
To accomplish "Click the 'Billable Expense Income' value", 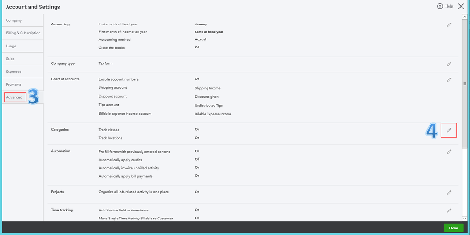I will click(213, 114).
